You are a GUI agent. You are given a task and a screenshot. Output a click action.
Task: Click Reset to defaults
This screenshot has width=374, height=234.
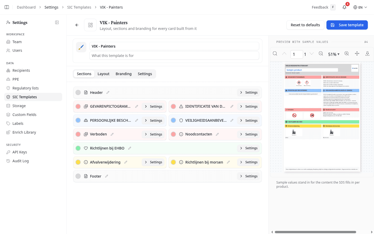coord(305,25)
